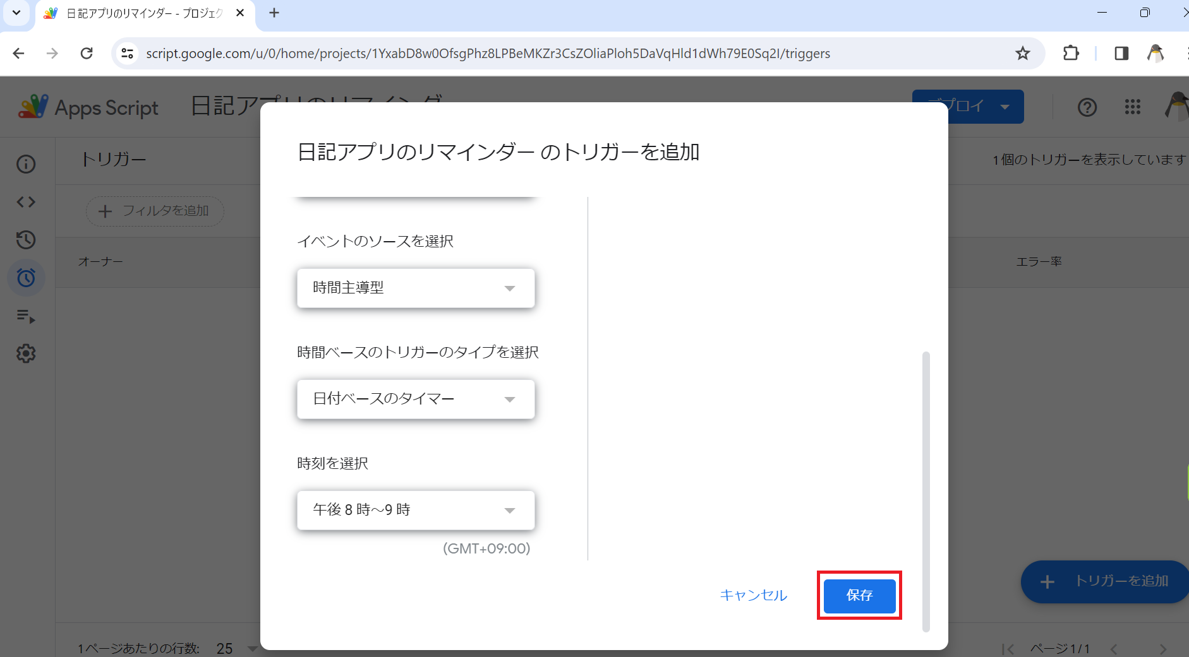Open Project Settings gear icon
This screenshot has width=1189, height=657.
click(26, 353)
